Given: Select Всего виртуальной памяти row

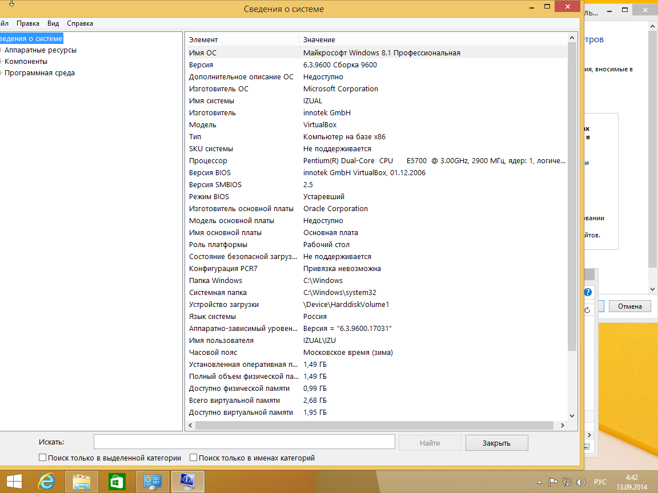Looking at the screenshot, I should tap(376, 401).
